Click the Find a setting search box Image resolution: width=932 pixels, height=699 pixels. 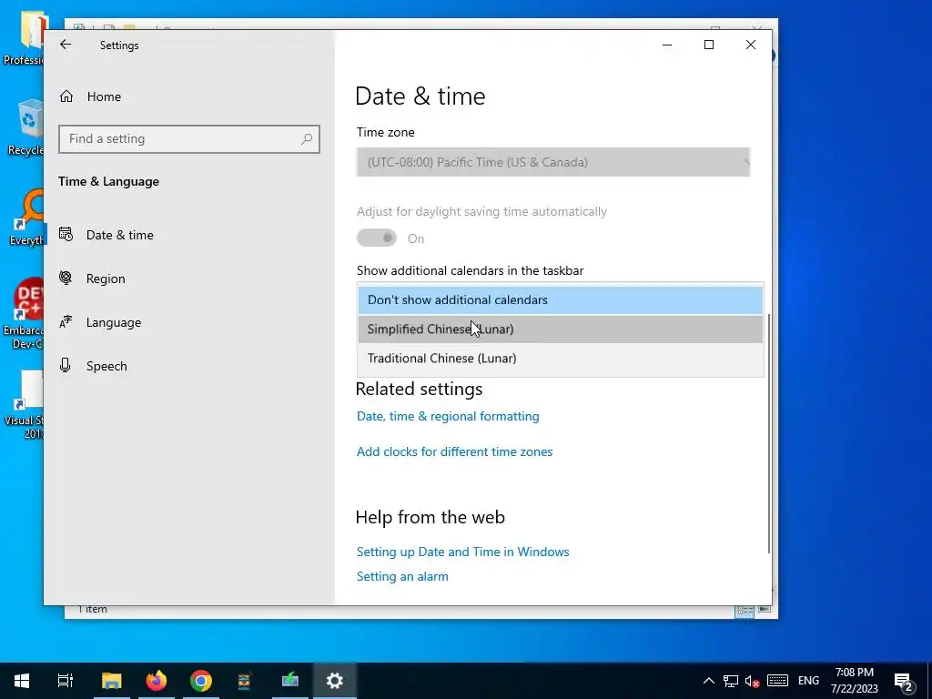[189, 138]
